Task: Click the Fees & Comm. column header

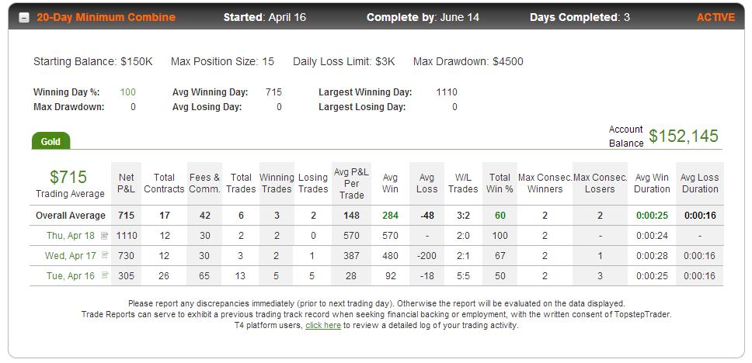Action: [x=204, y=183]
